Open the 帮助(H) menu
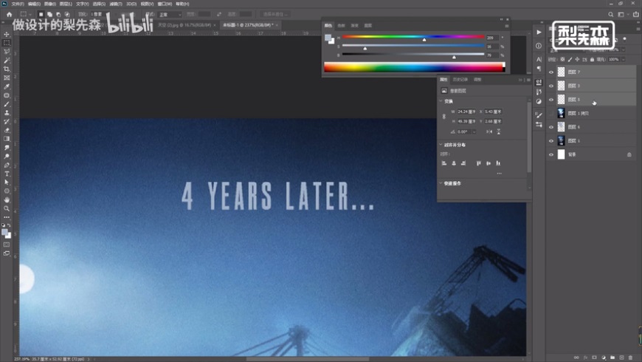The width and height of the screenshot is (642, 362). [x=182, y=4]
